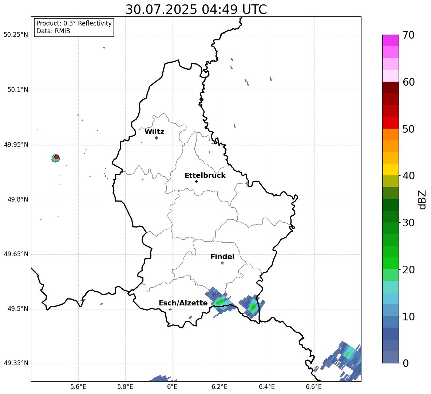Viewport: 431px width, 394px height.
Task: Click the colorbar tick label 20
Action: pos(408,270)
